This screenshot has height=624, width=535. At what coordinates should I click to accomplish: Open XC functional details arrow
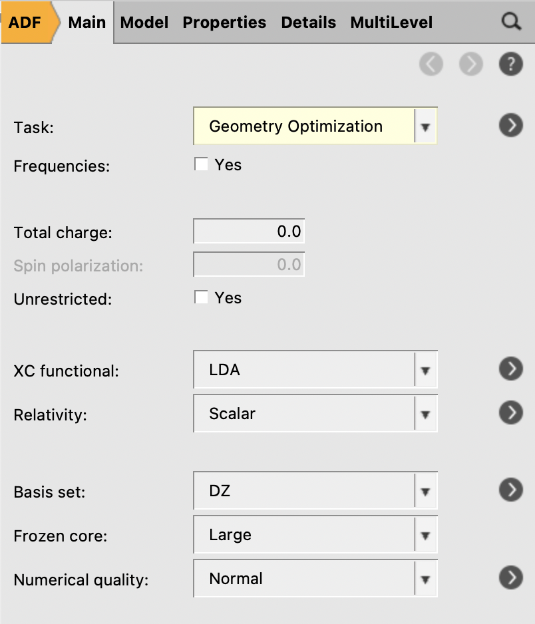tap(510, 369)
